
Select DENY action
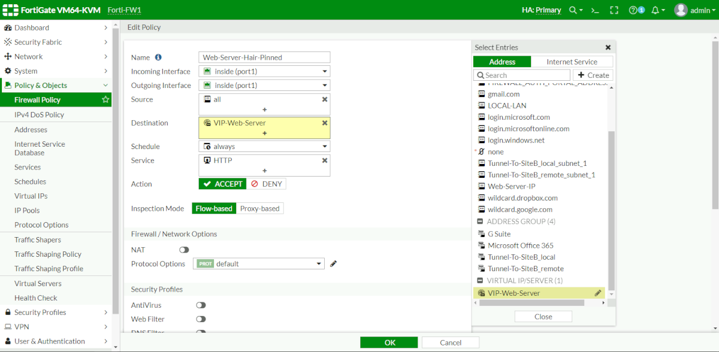266,184
